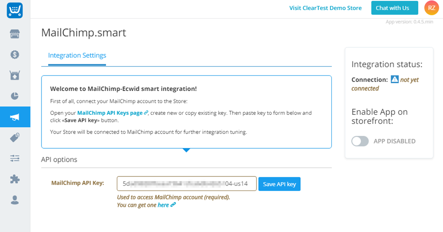
Task: Click the connection warning triangle icon
Action: (395, 79)
